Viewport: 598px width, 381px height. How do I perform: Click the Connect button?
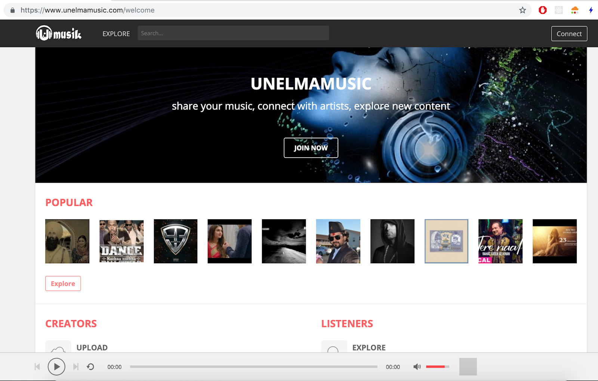pos(569,34)
